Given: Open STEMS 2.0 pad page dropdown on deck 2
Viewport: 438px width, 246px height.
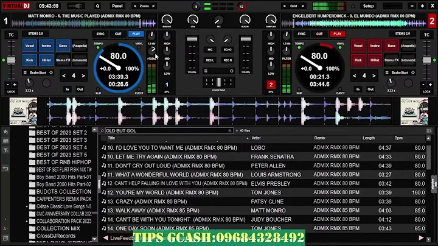Looking at the screenshot, I should [403, 33].
